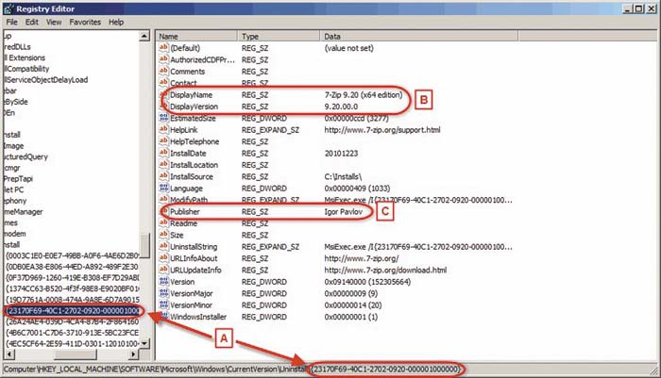The height and width of the screenshot is (378, 661).
Task: Select the DisplayName value icon
Action: tap(163, 95)
